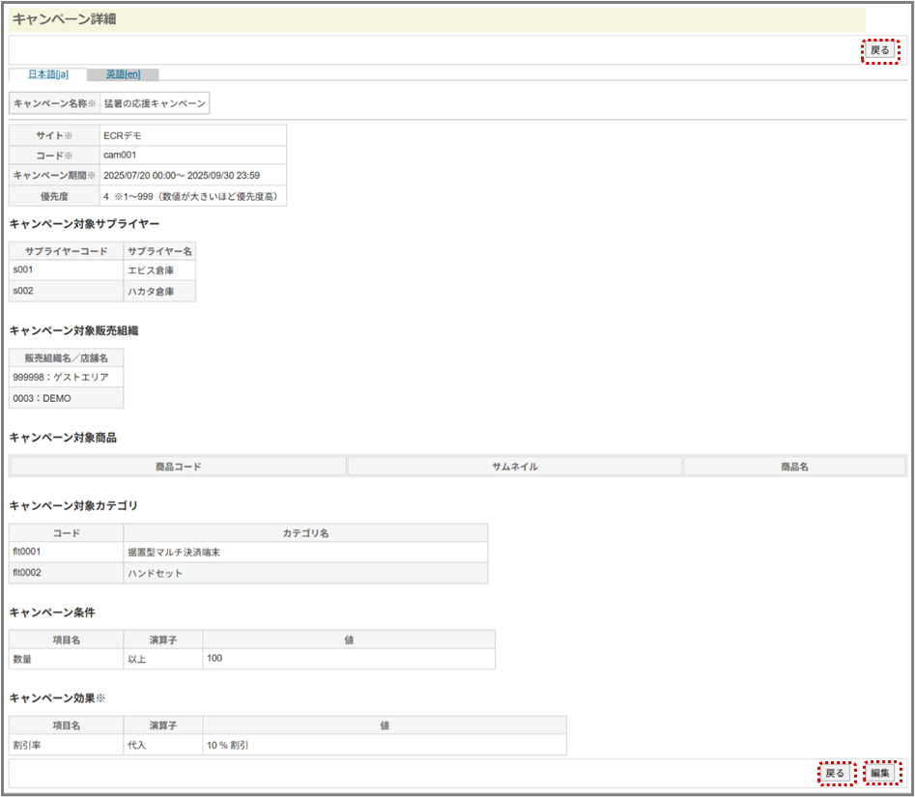
Task: Click the 編集 button
Action: (880, 773)
